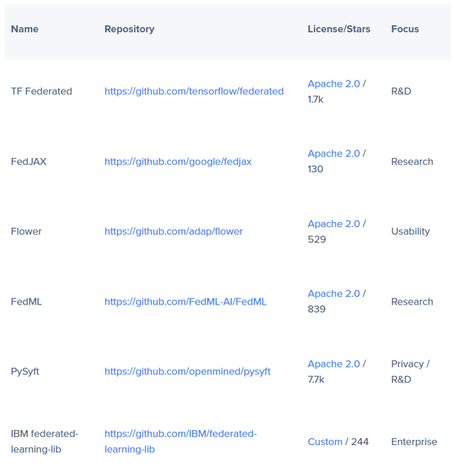Screen dimensions: 455x471
Task: Select the IBM federated-learning-lib name cell
Action: 44,441
